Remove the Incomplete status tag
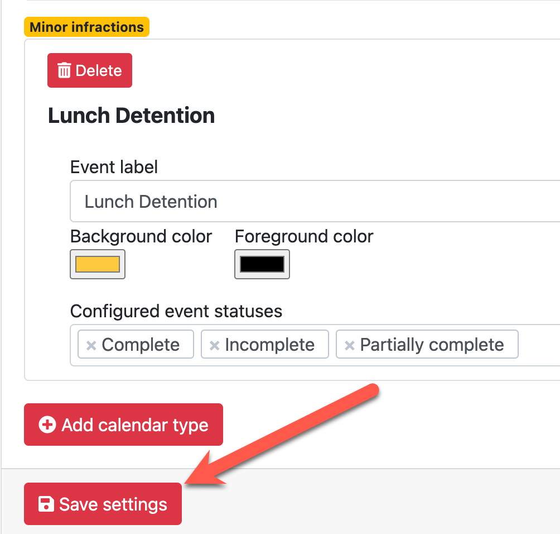 [214, 345]
